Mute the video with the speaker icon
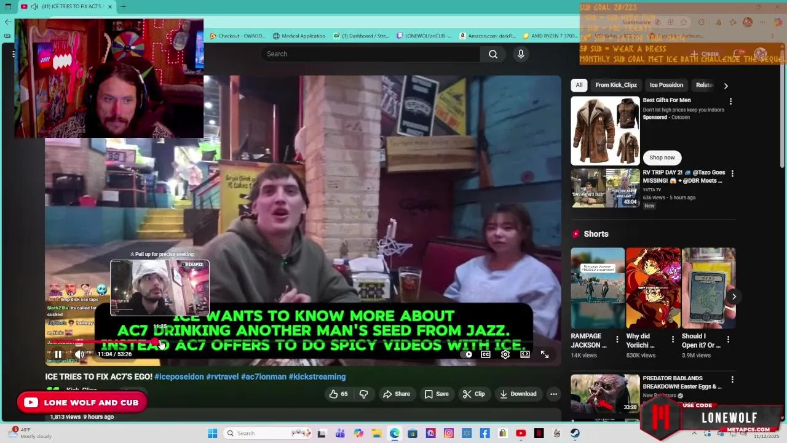Image resolution: width=787 pixels, height=443 pixels. tap(79, 354)
